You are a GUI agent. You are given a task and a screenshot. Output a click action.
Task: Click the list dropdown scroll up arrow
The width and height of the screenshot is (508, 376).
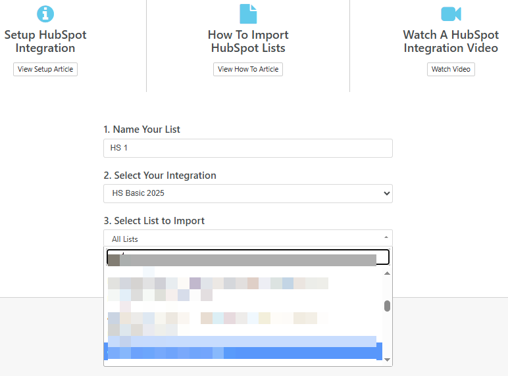point(387,273)
